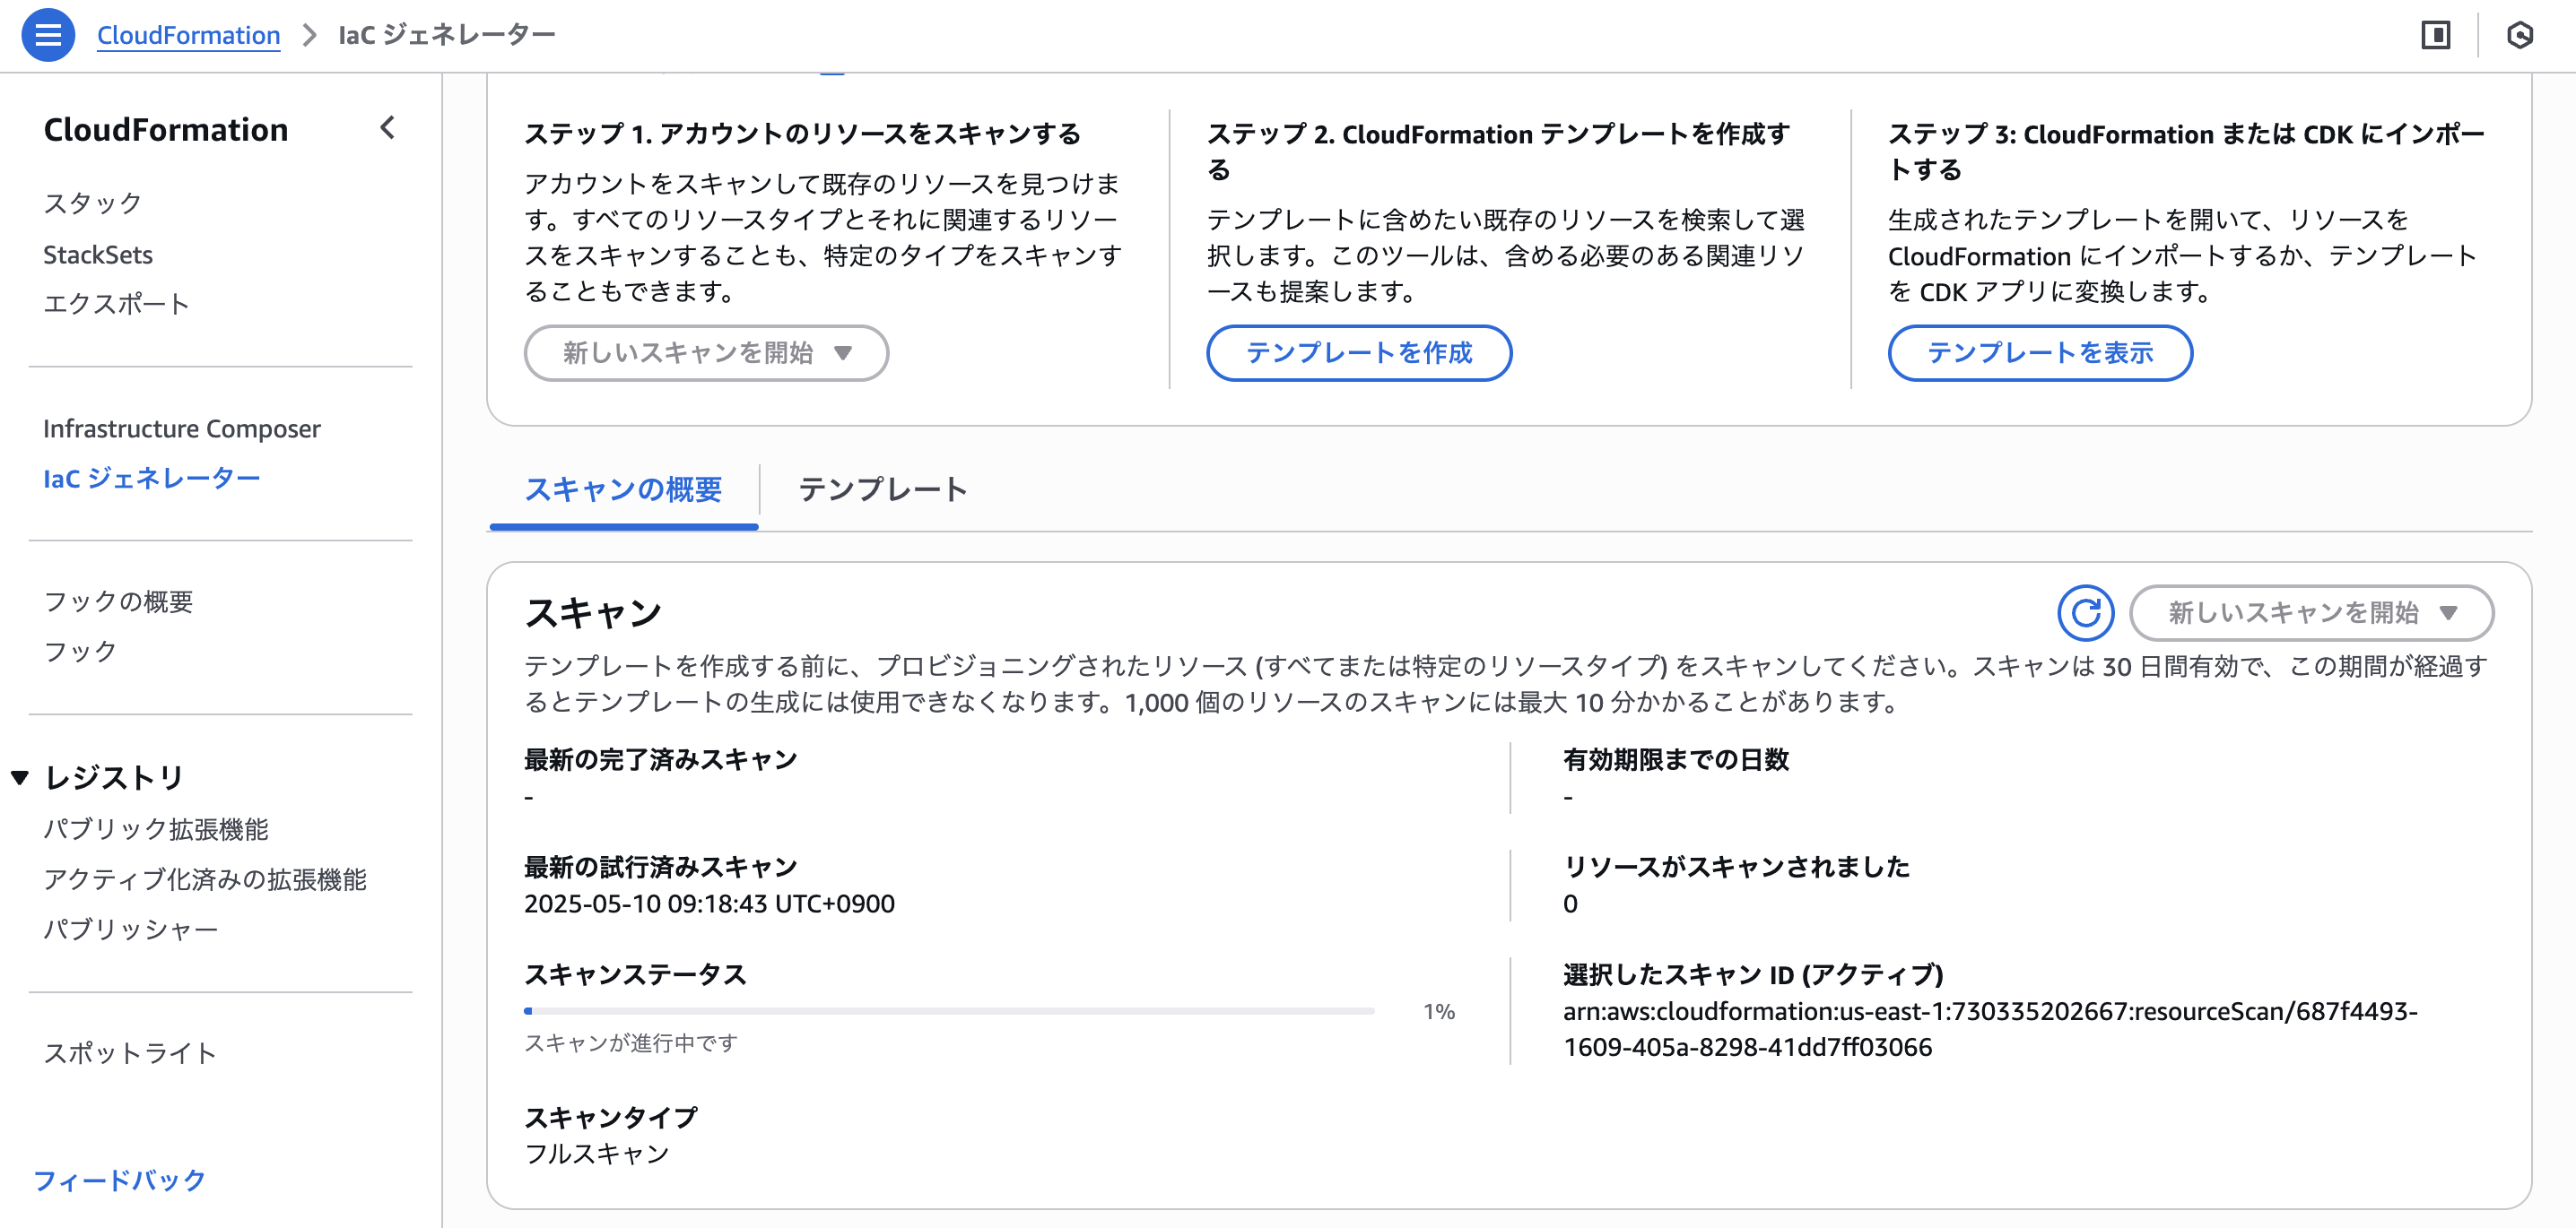This screenshot has width=2576, height=1228.
Task: Open the hamburger navigation menu icon
Action: click(x=48, y=35)
